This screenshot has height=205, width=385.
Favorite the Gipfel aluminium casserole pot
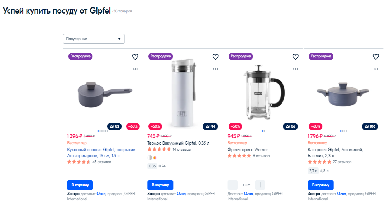click(x=376, y=57)
